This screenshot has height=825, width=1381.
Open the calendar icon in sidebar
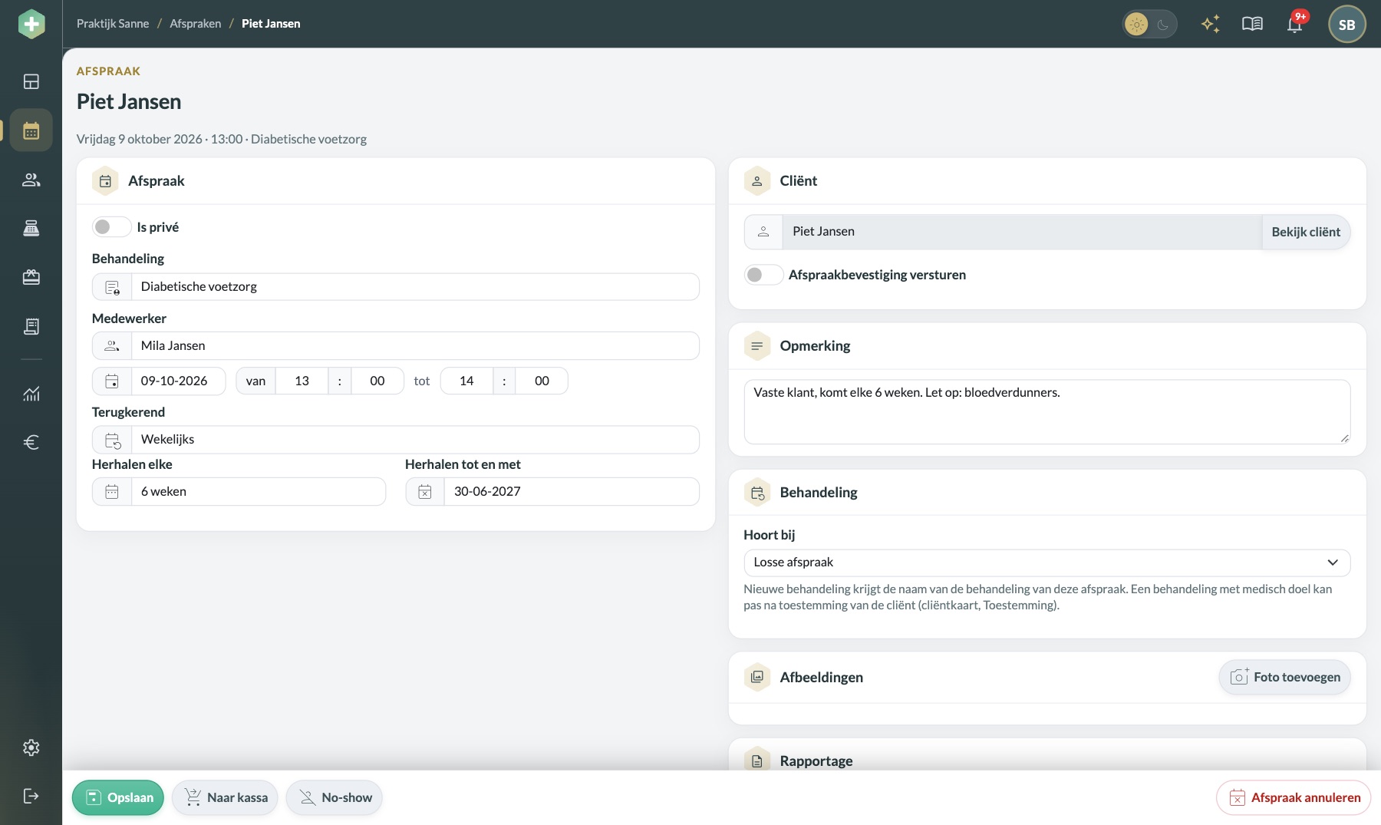click(x=31, y=130)
